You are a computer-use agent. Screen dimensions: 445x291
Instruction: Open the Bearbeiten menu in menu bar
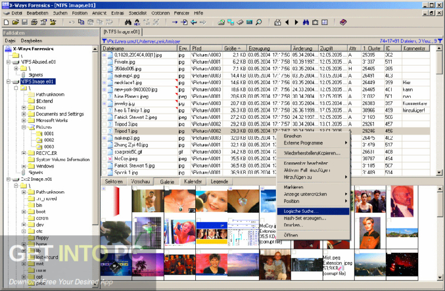coord(38,13)
